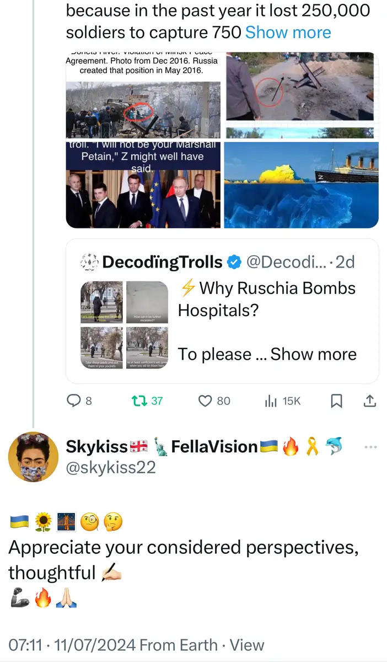The width and height of the screenshot is (387, 662).
Task: Open the views analytics bar icon
Action: click(271, 401)
